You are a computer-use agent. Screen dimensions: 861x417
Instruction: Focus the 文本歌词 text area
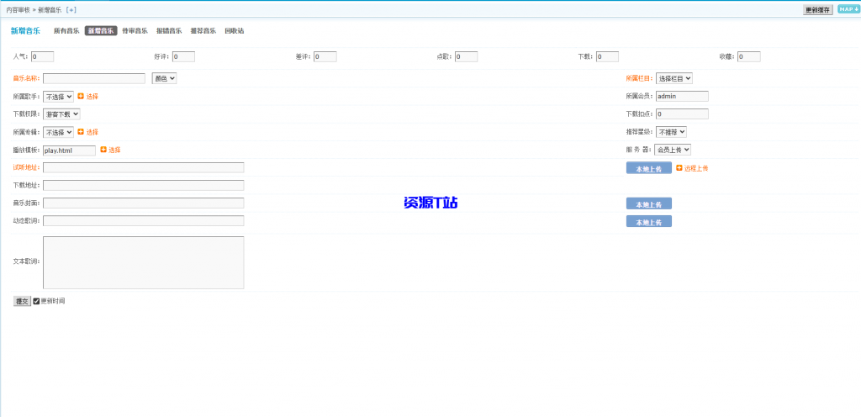(143, 261)
